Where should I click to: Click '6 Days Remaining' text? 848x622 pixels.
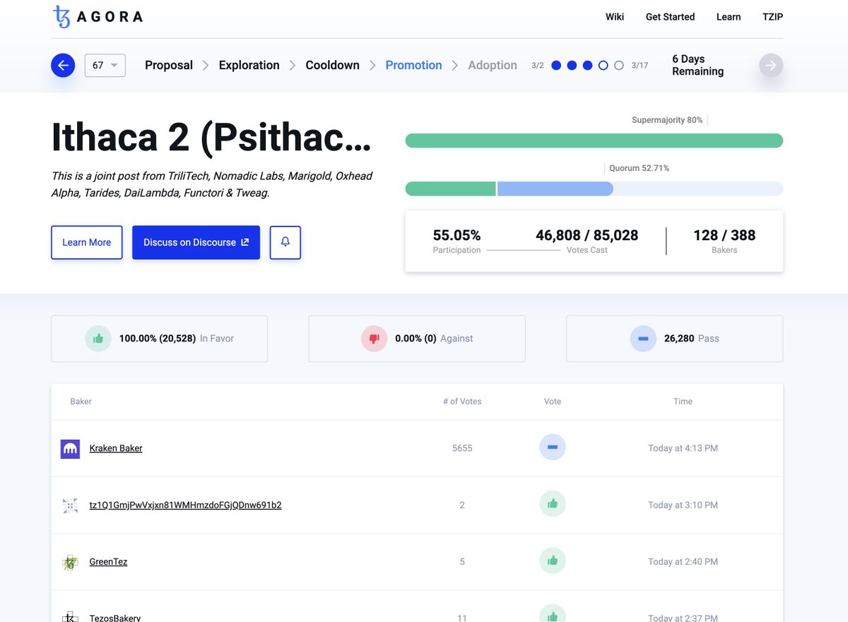point(697,65)
